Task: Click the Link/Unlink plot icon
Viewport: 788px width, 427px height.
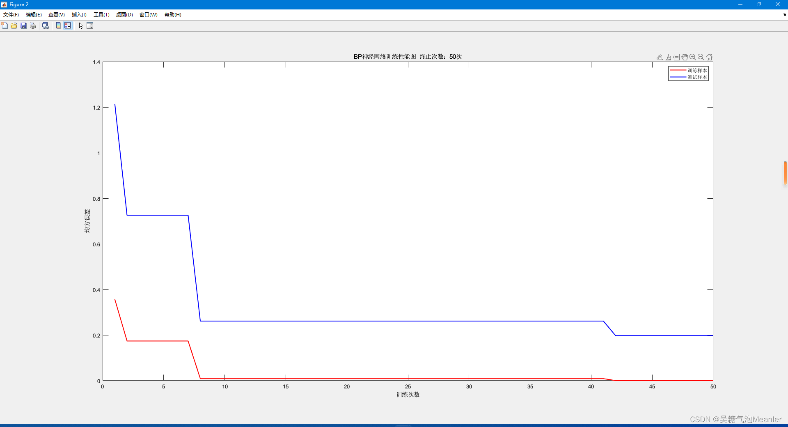Action: 46,25
